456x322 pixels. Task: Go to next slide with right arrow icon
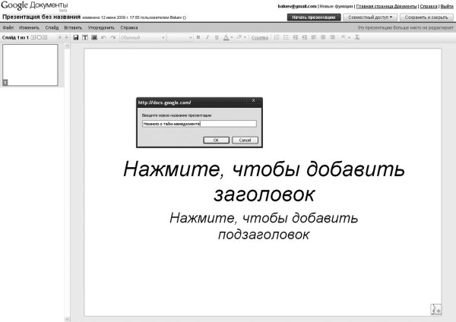[66, 37]
